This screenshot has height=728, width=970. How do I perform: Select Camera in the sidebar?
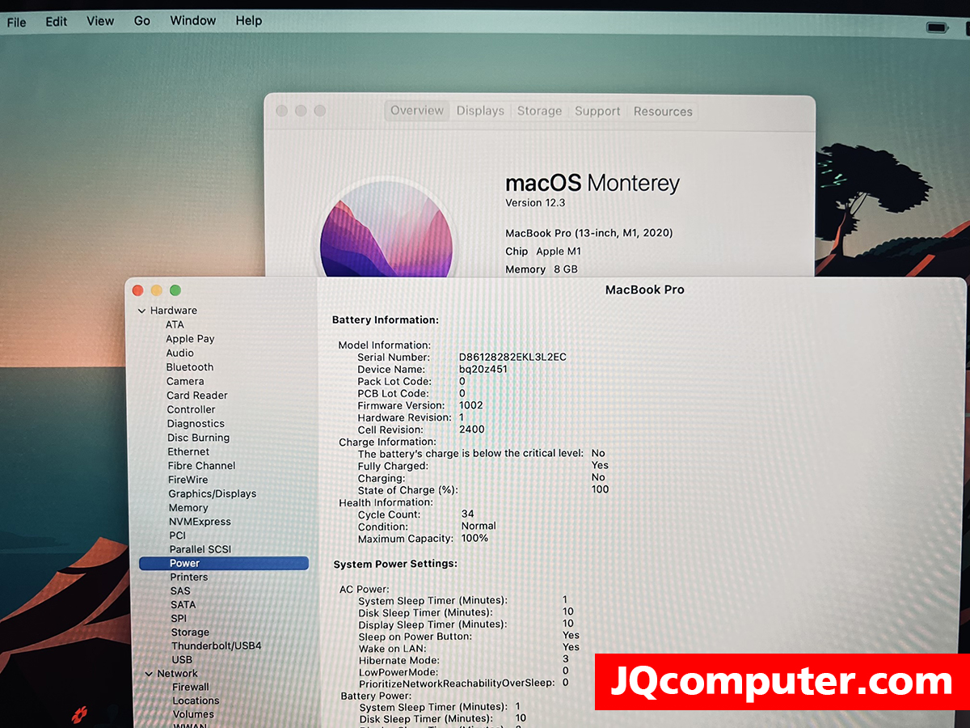(185, 381)
